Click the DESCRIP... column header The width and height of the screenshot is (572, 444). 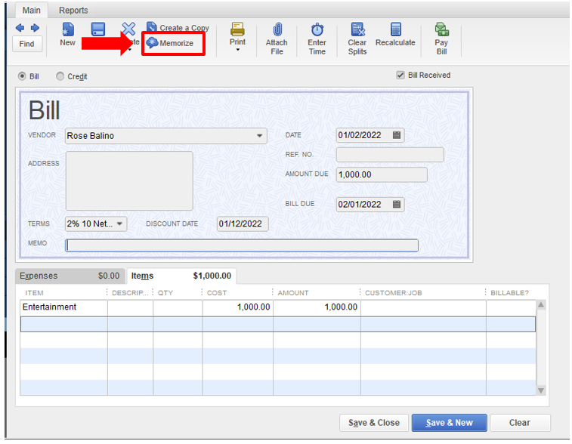[x=130, y=293]
